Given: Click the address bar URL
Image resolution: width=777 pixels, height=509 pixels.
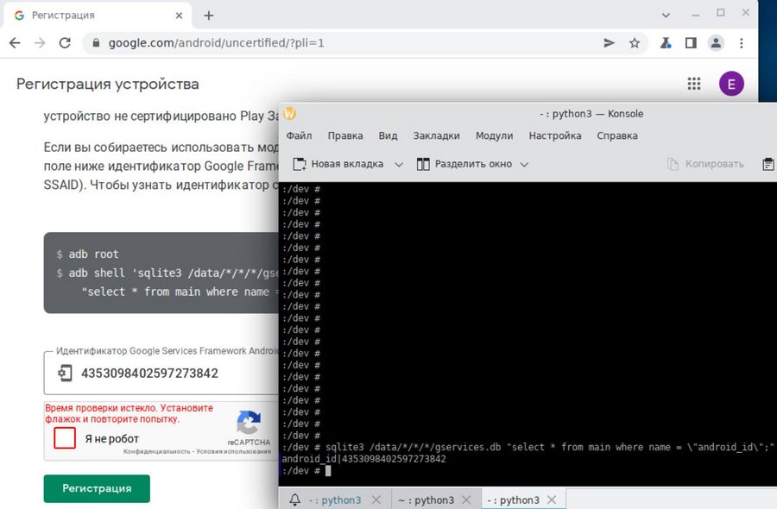Looking at the screenshot, I should point(216,43).
